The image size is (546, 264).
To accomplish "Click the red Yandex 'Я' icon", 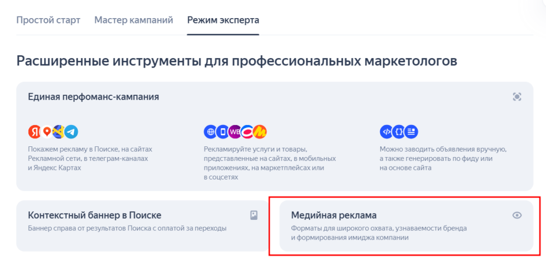I will click(x=35, y=131).
